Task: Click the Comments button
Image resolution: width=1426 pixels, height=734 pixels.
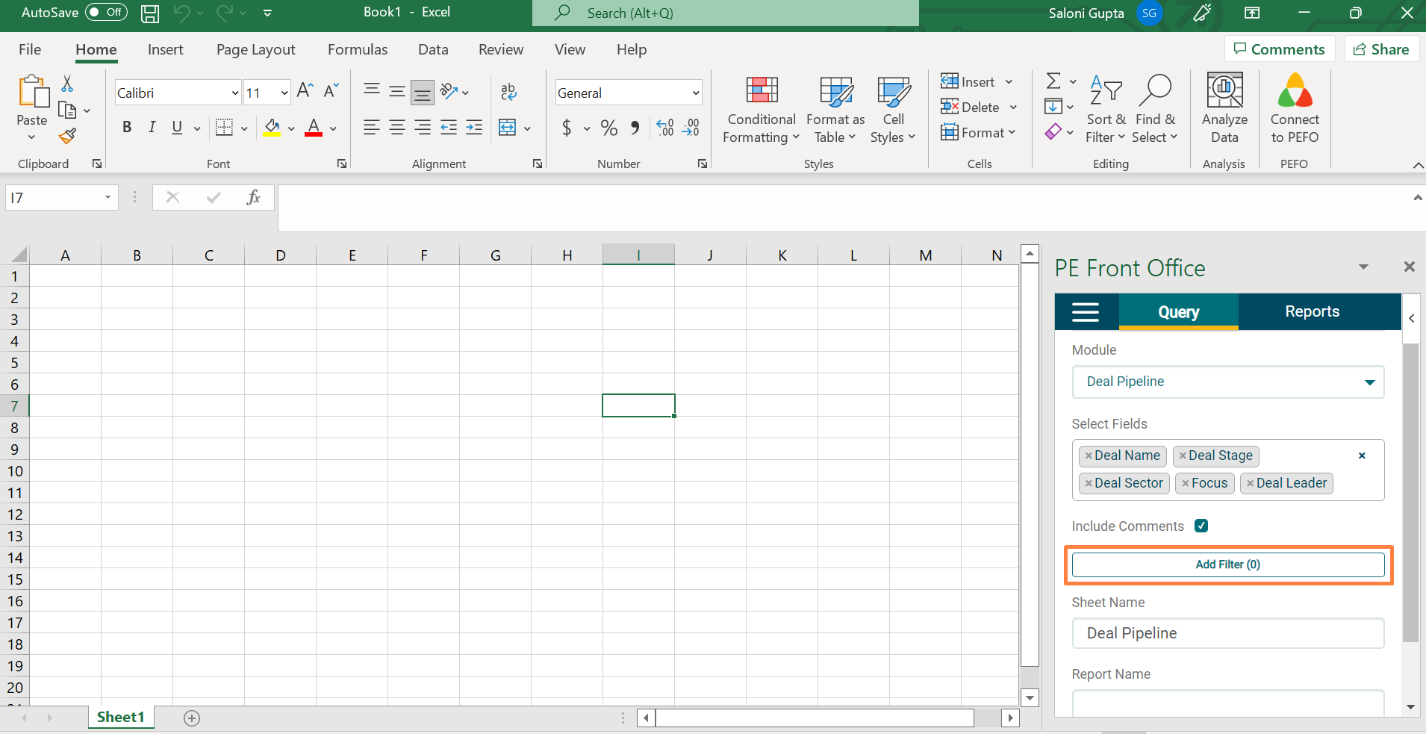Action: click(x=1279, y=49)
